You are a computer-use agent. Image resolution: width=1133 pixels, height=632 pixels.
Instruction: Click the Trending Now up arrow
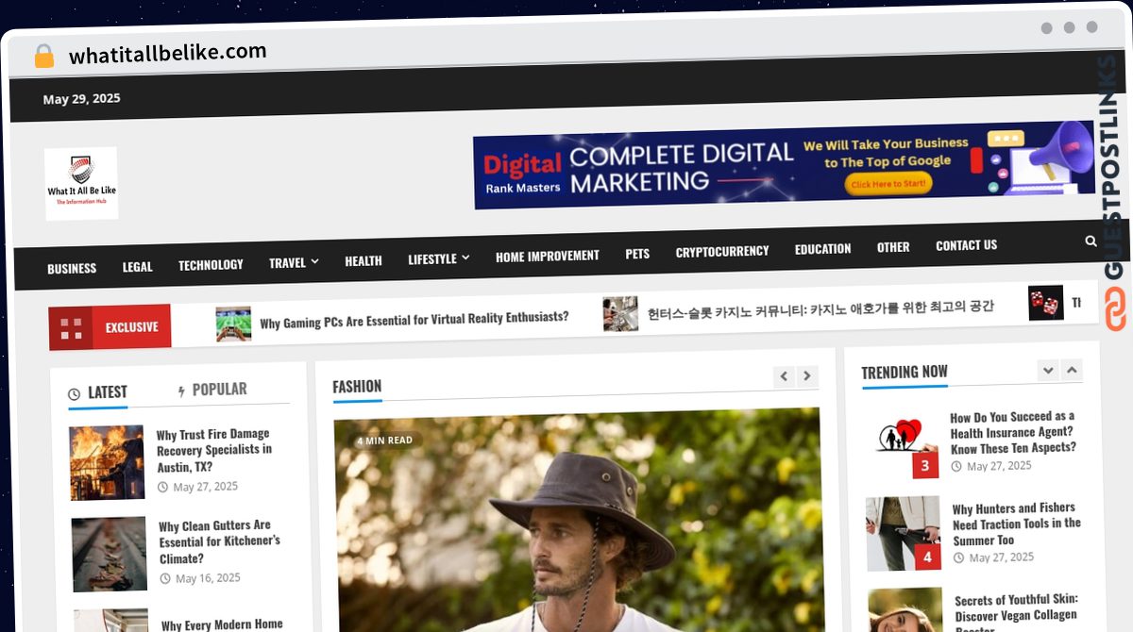point(1072,370)
